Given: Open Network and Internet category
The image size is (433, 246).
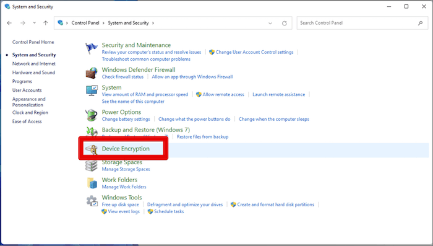Looking at the screenshot, I should coord(34,64).
